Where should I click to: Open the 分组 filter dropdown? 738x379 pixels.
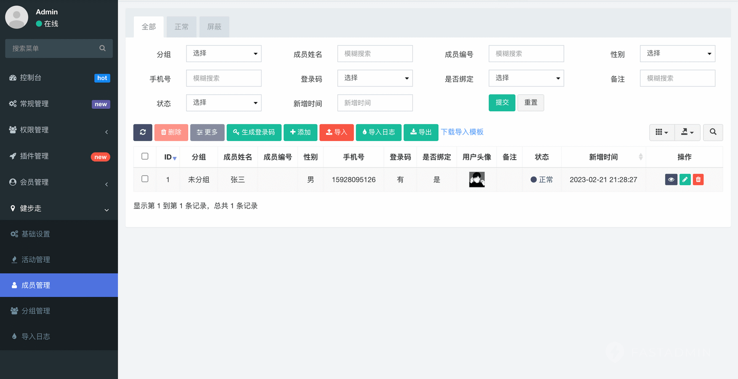coord(224,53)
